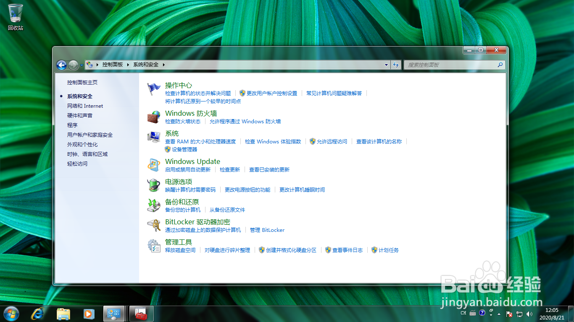This screenshot has height=322, width=574.
Task: Open the language bar options arrow
Action: click(491, 315)
